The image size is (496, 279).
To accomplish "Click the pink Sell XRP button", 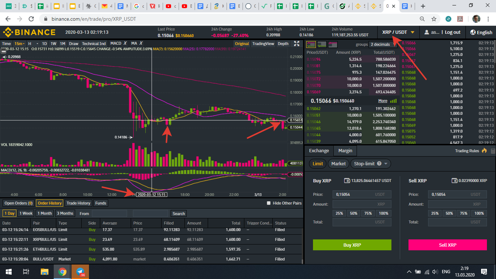I will point(448,245).
